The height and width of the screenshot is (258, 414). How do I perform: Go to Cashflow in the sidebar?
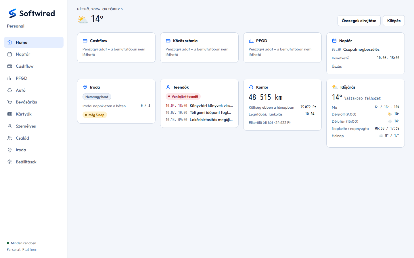coord(34,66)
